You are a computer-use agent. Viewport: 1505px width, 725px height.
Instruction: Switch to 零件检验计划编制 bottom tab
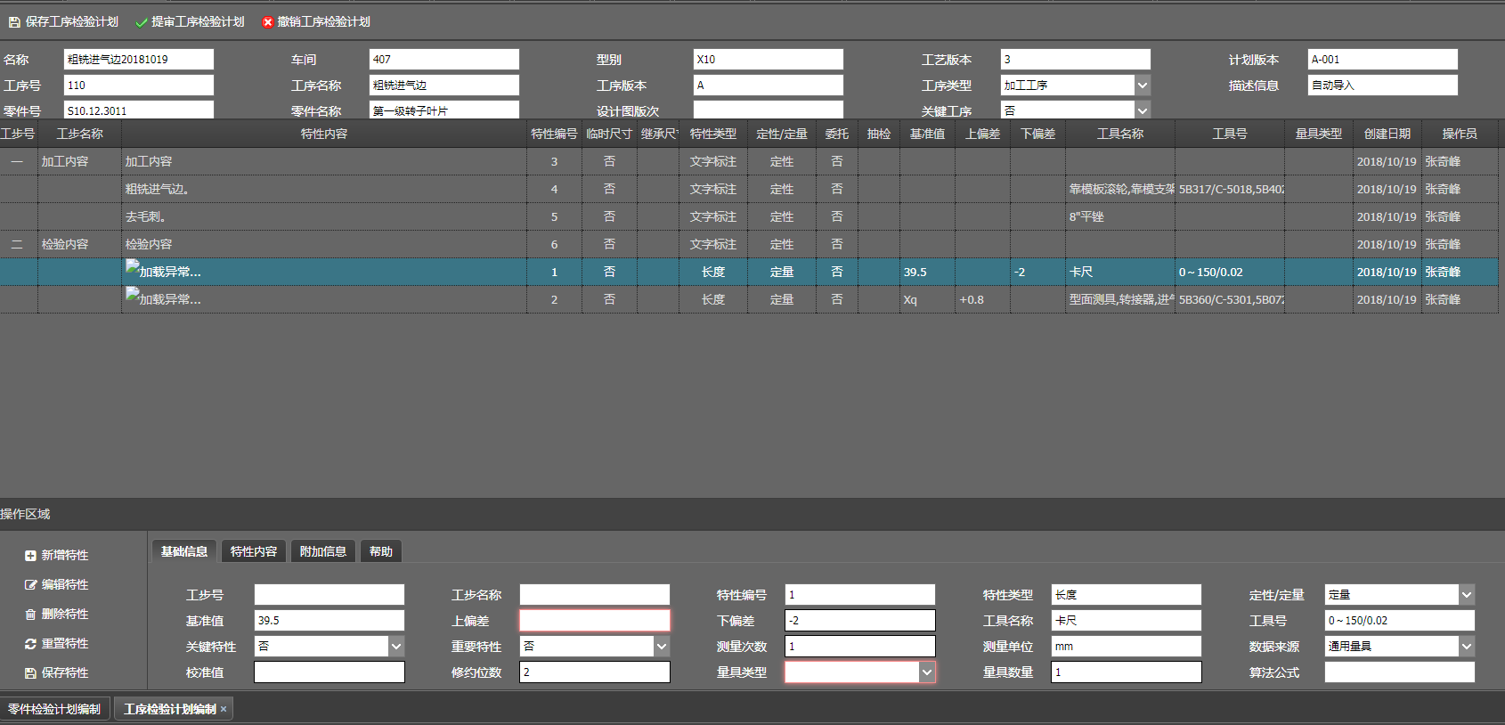click(x=54, y=709)
